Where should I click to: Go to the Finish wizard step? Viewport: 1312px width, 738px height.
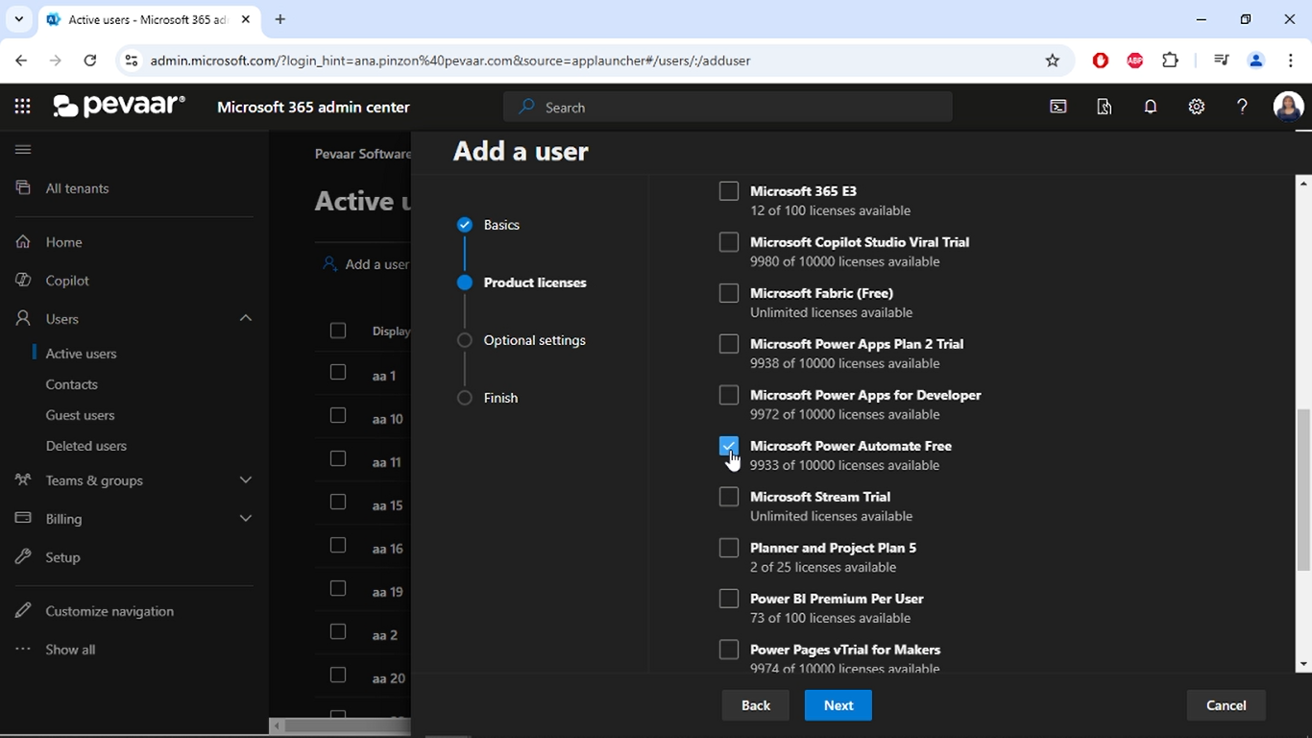click(488, 398)
